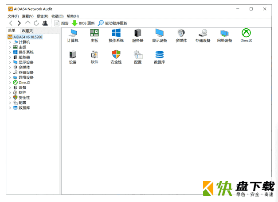The height and width of the screenshot is (202, 278).
Task: Click the back navigation arrow
Action: pos(11,23)
